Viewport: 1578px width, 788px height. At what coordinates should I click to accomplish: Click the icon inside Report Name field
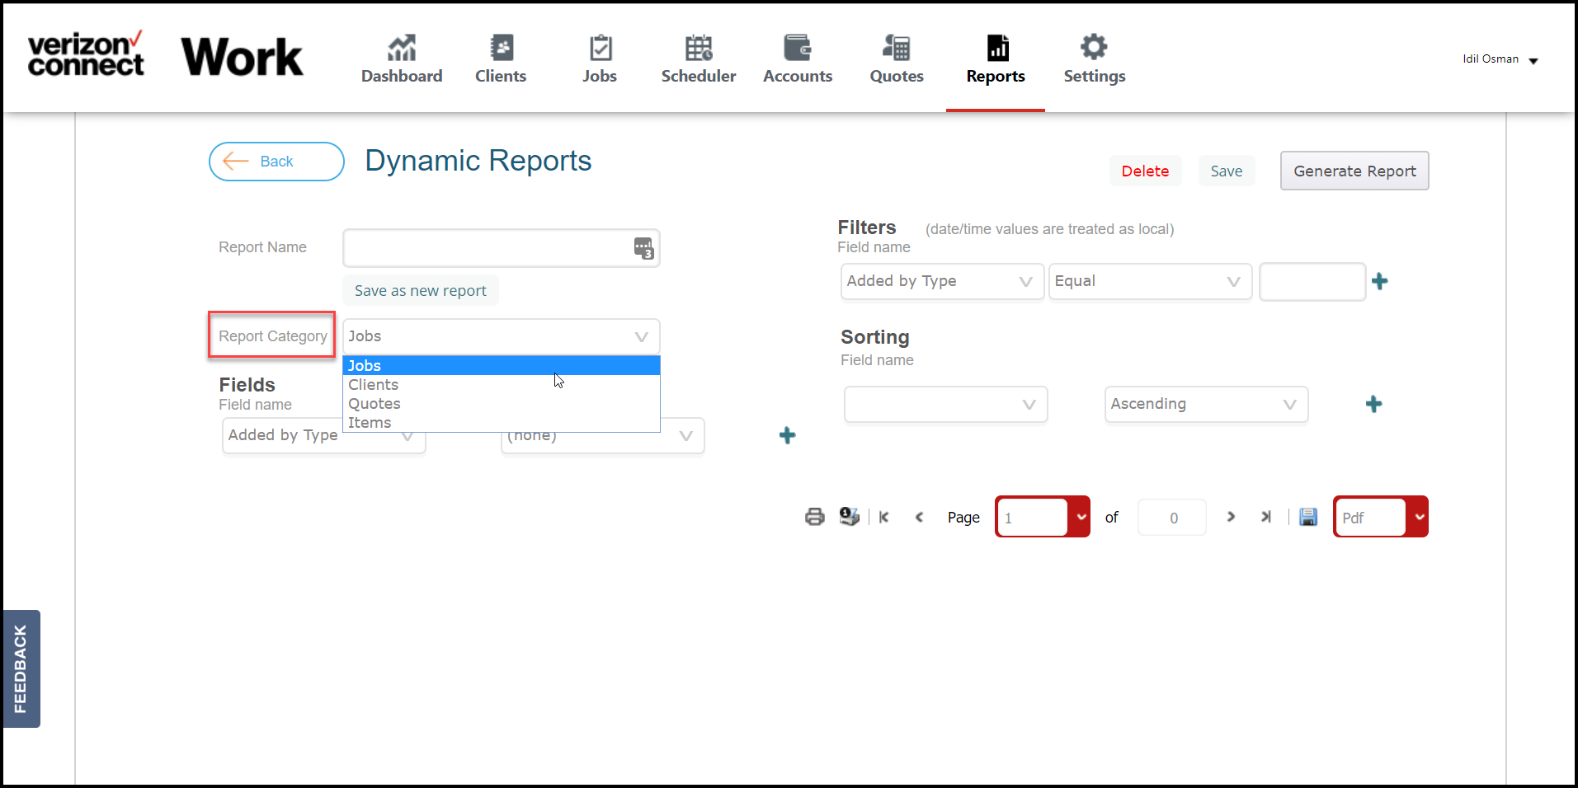[x=643, y=248]
